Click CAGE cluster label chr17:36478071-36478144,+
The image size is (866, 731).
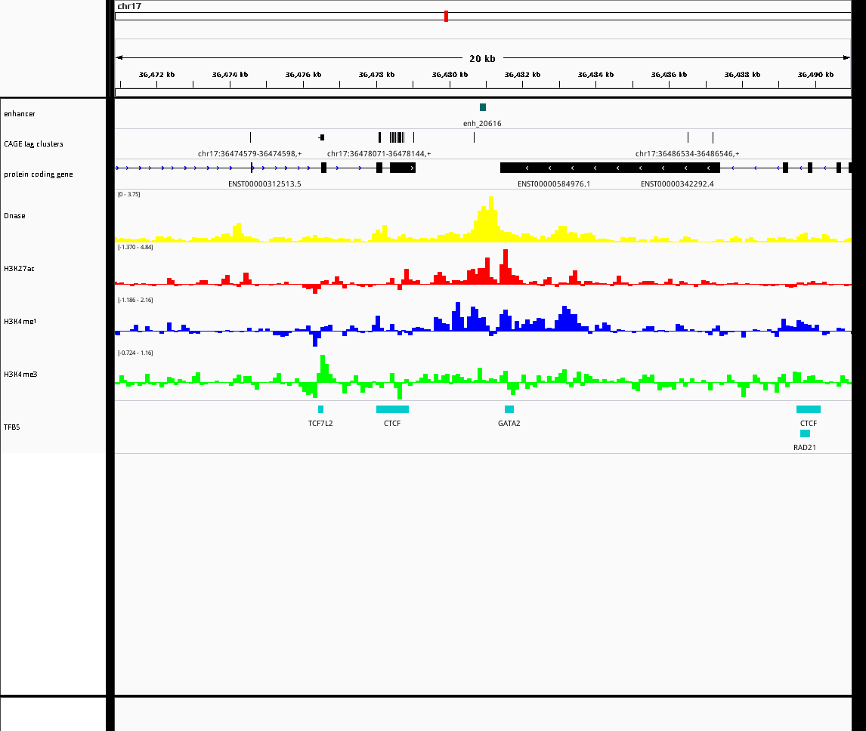coord(379,154)
